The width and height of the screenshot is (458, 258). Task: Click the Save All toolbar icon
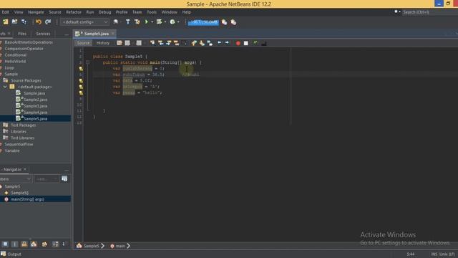coord(24,22)
